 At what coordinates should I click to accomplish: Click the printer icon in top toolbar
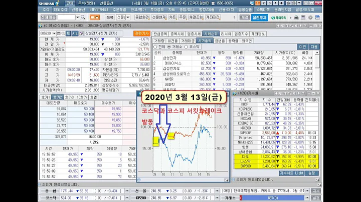[296, 17]
